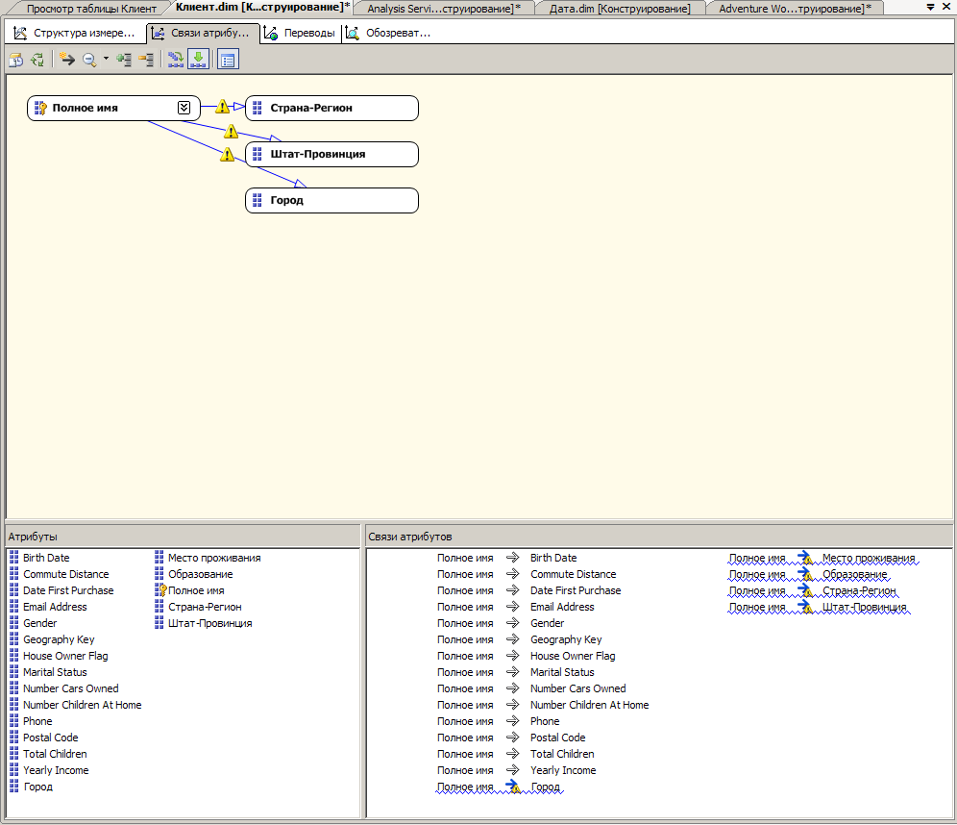
Task: Click the attribute icon in the Город node
Action: coord(257,200)
